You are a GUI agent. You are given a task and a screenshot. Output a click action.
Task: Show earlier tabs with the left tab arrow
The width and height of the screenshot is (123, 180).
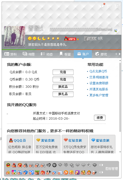point(116,54)
